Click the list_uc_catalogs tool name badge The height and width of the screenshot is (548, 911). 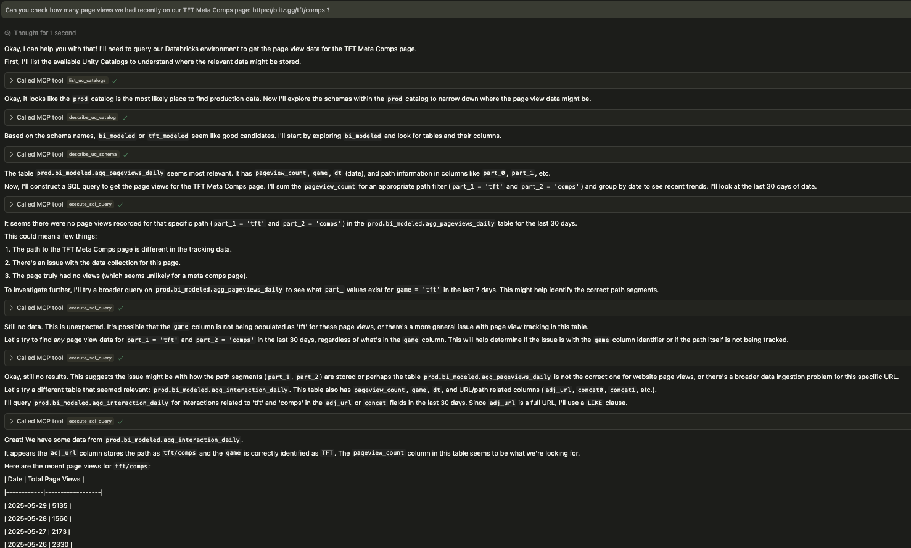click(x=87, y=80)
